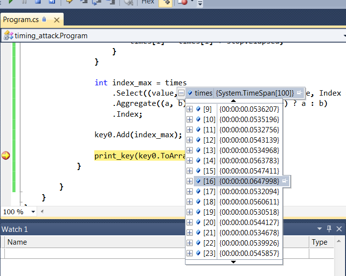Open the 100 % zoom level dropdown
This screenshot has height=276, width=346.
(33, 212)
